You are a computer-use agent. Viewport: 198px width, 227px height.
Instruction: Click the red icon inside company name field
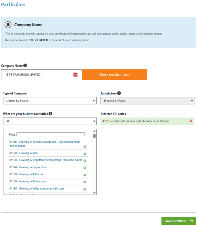(x=75, y=75)
